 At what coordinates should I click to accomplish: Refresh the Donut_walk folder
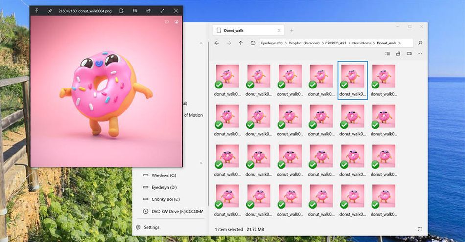tap(253, 43)
